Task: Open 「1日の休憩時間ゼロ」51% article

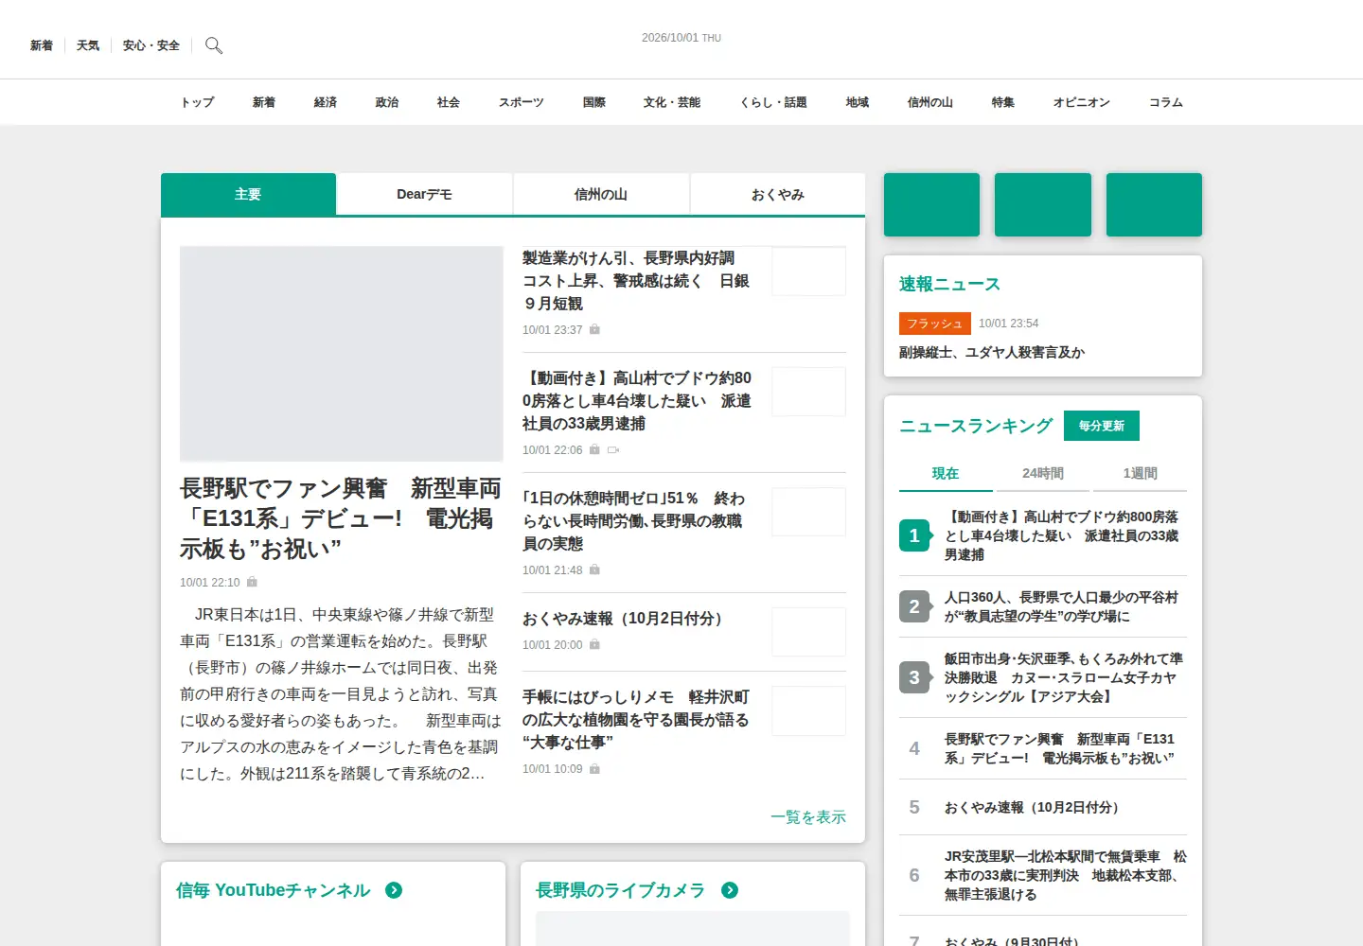Action: (x=634, y=521)
